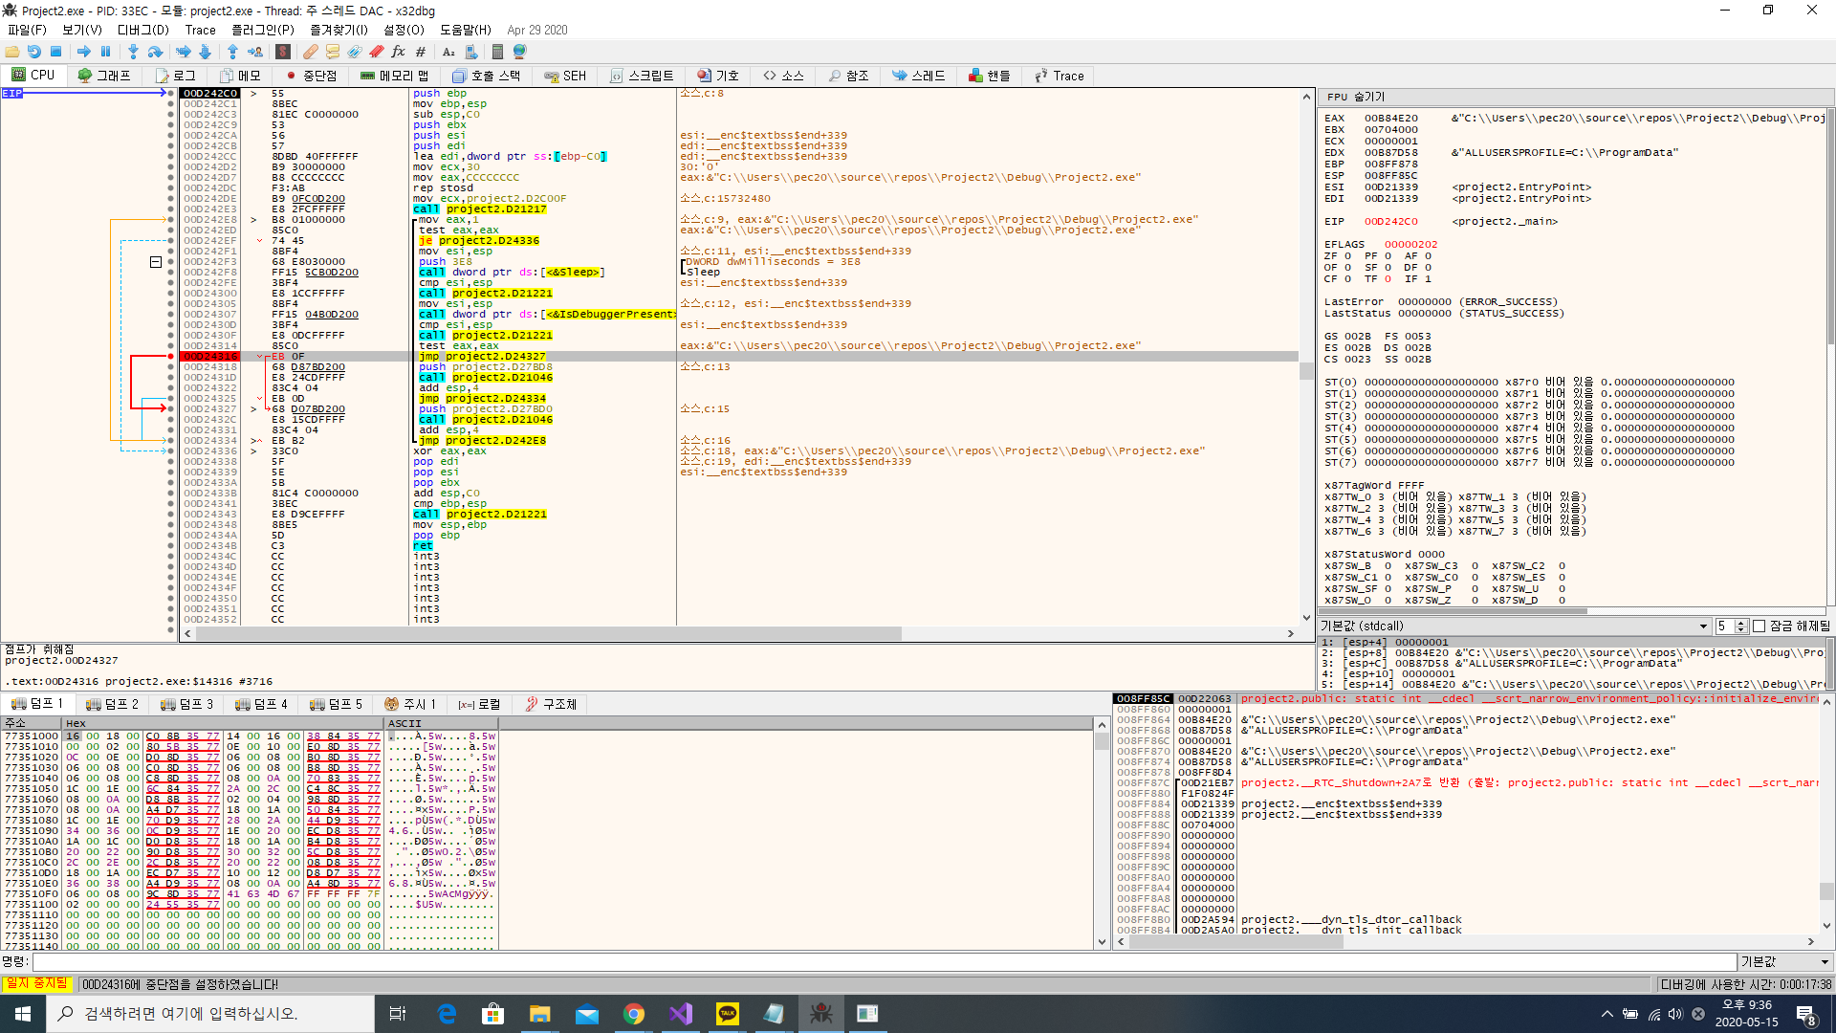This screenshot has height=1033, width=1836.
Task: Open the 설정(O) menu
Action: pyautogui.click(x=404, y=30)
